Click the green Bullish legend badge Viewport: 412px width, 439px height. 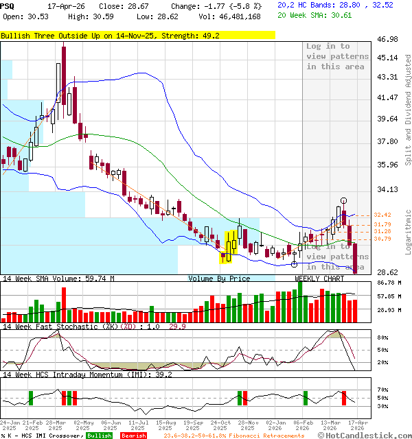point(100,435)
